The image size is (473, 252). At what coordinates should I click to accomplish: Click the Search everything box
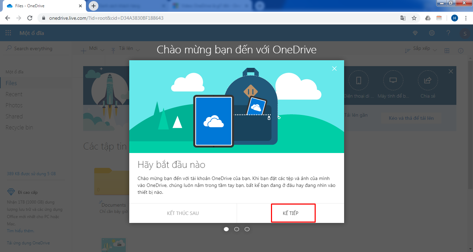click(36, 49)
